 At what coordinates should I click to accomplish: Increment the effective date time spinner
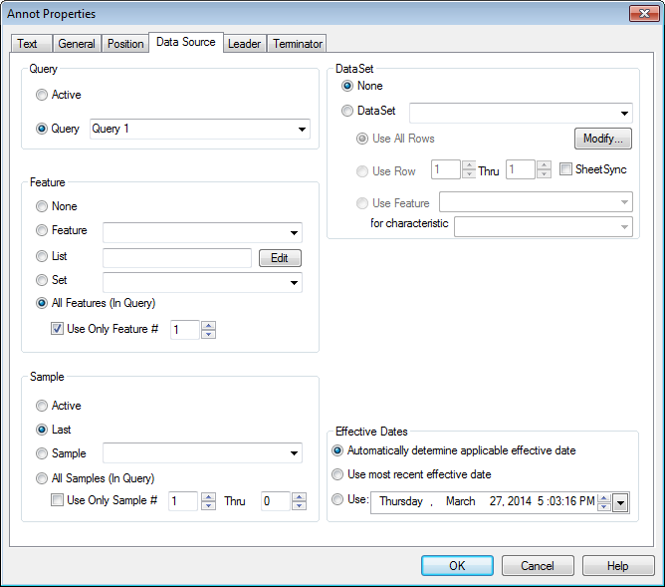coord(603,498)
